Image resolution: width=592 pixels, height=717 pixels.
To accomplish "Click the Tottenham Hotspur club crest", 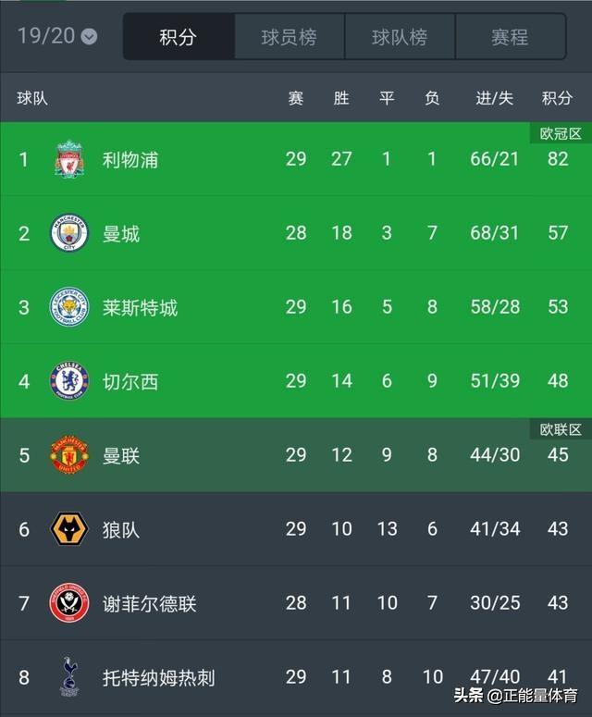I will [x=68, y=676].
